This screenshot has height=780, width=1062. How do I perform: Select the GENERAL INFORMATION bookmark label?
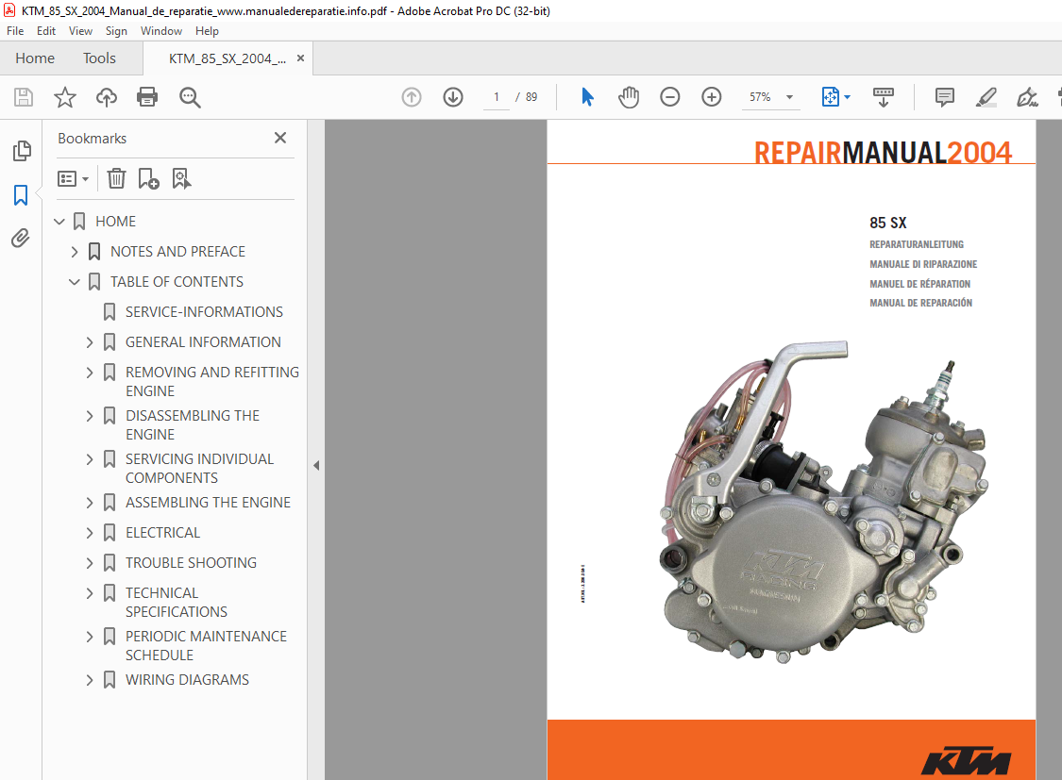point(203,342)
